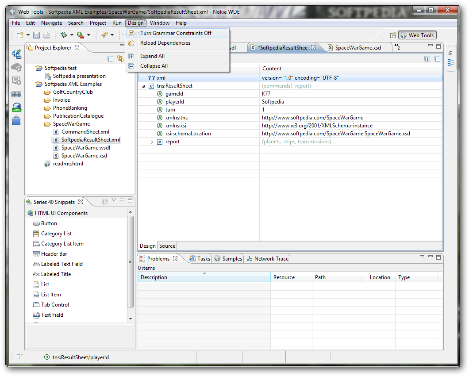Open the Tasks tab
The height and width of the screenshot is (376, 469).
click(x=200, y=259)
